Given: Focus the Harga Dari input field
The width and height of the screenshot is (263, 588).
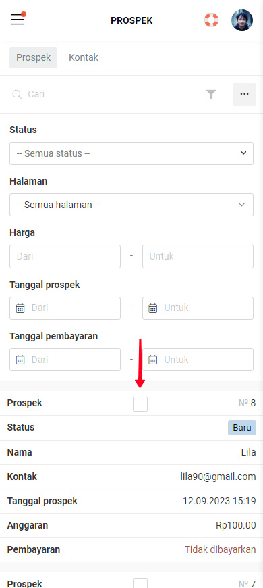Looking at the screenshot, I should tap(65, 257).
